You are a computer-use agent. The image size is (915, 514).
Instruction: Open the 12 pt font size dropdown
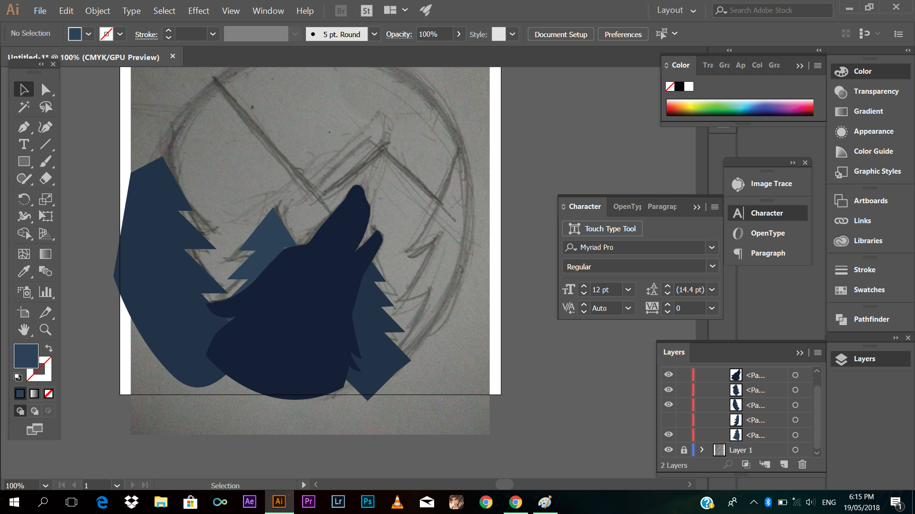(628, 290)
